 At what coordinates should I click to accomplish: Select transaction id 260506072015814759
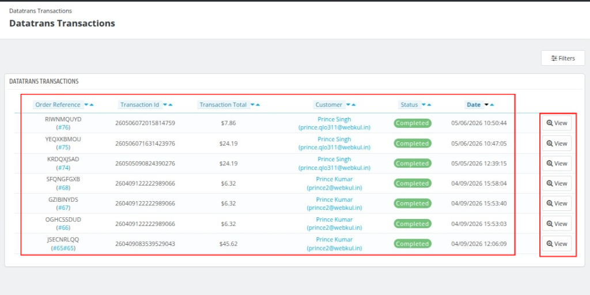tap(145, 123)
